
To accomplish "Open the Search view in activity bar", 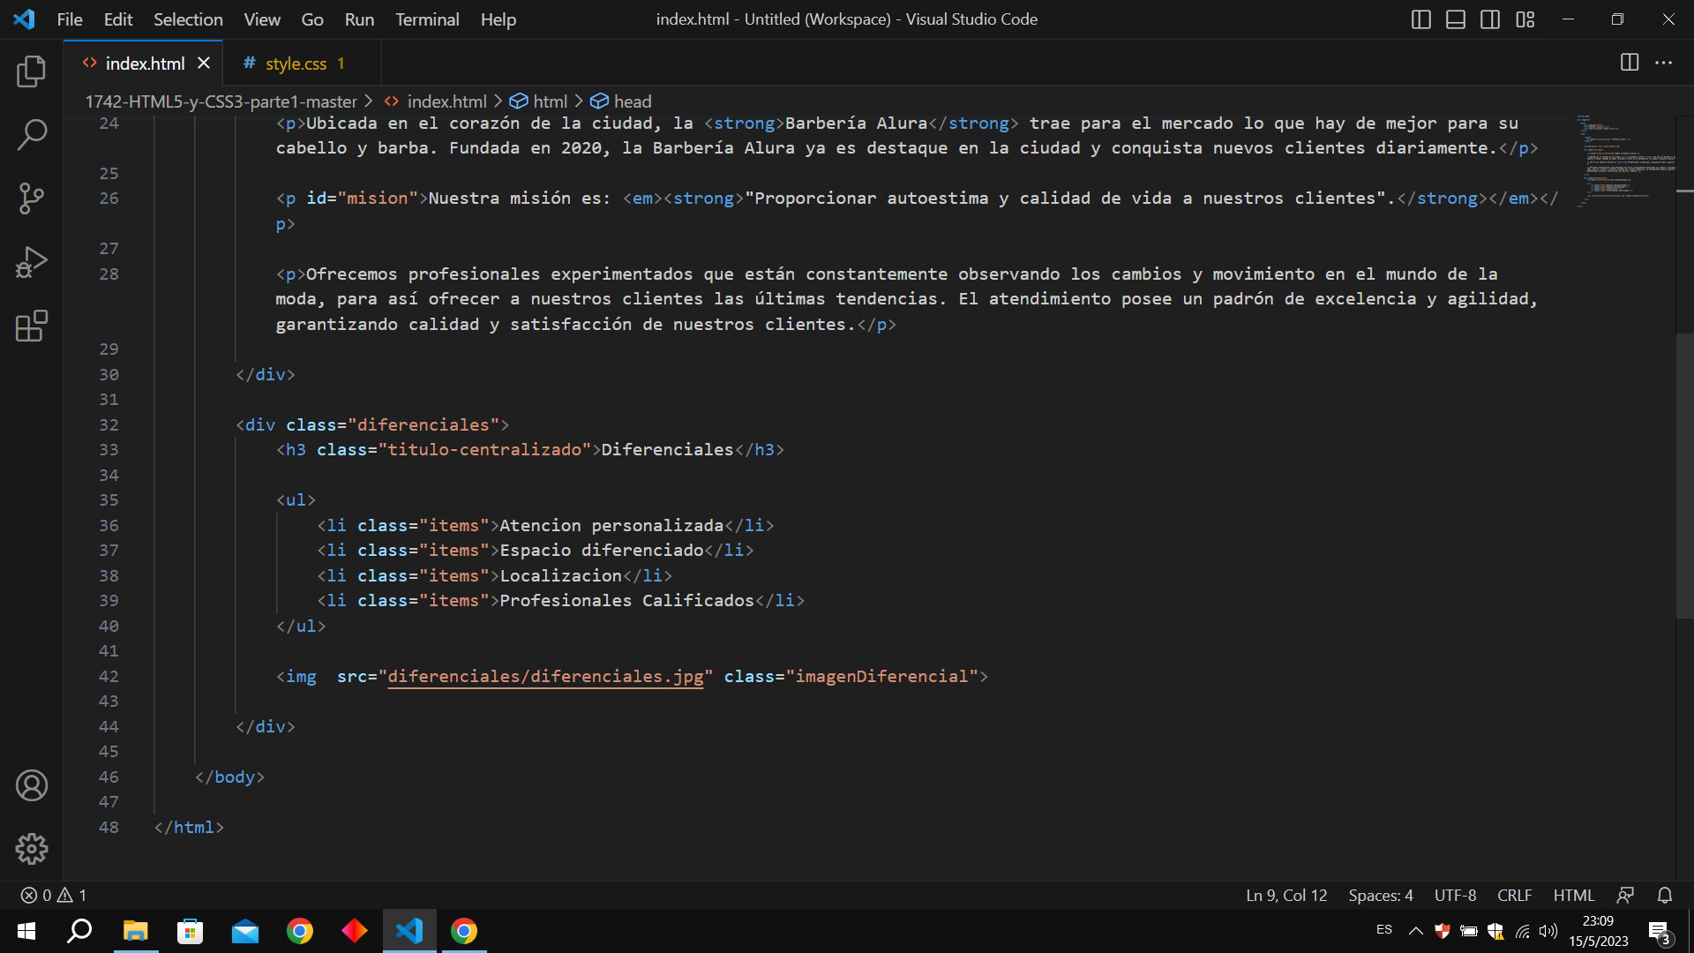I will pos(32,135).
